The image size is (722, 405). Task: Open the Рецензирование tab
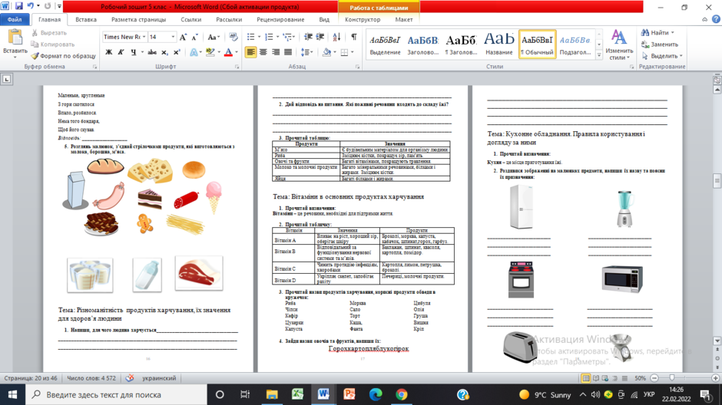coord(280,20)
